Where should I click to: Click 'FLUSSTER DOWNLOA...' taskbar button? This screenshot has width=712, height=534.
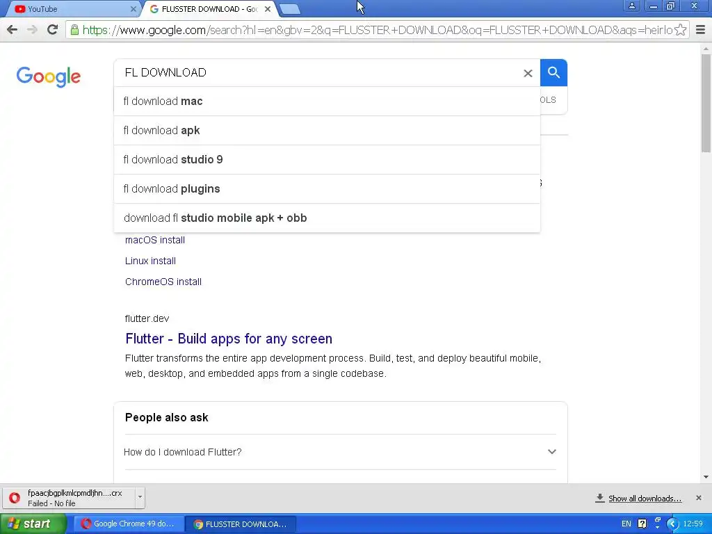tap(241, 524)
